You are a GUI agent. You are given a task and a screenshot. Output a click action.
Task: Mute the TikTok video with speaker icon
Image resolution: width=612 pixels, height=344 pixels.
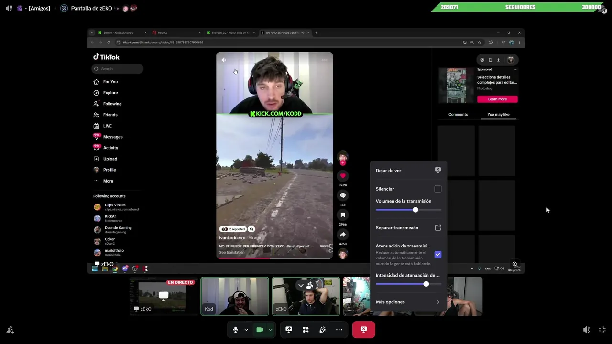click(224, 60)
